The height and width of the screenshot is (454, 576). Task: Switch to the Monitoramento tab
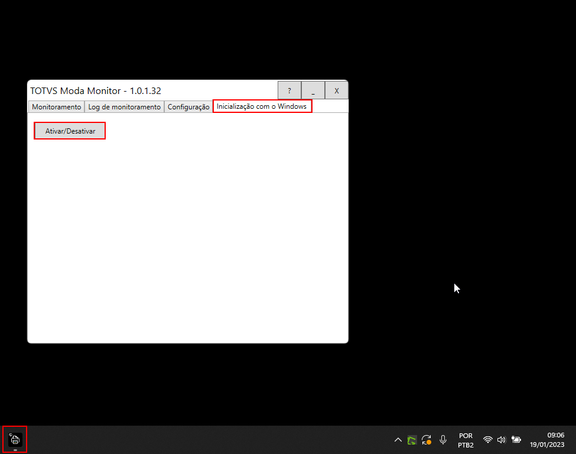(x=56, y=106)
